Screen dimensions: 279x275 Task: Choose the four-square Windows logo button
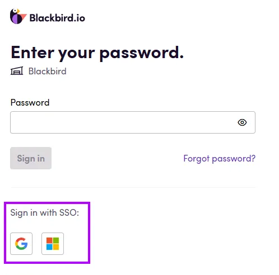coord(53,244)
